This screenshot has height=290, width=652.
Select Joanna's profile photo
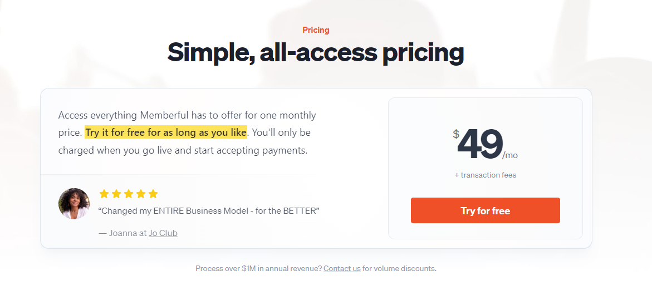click(74, 204)
